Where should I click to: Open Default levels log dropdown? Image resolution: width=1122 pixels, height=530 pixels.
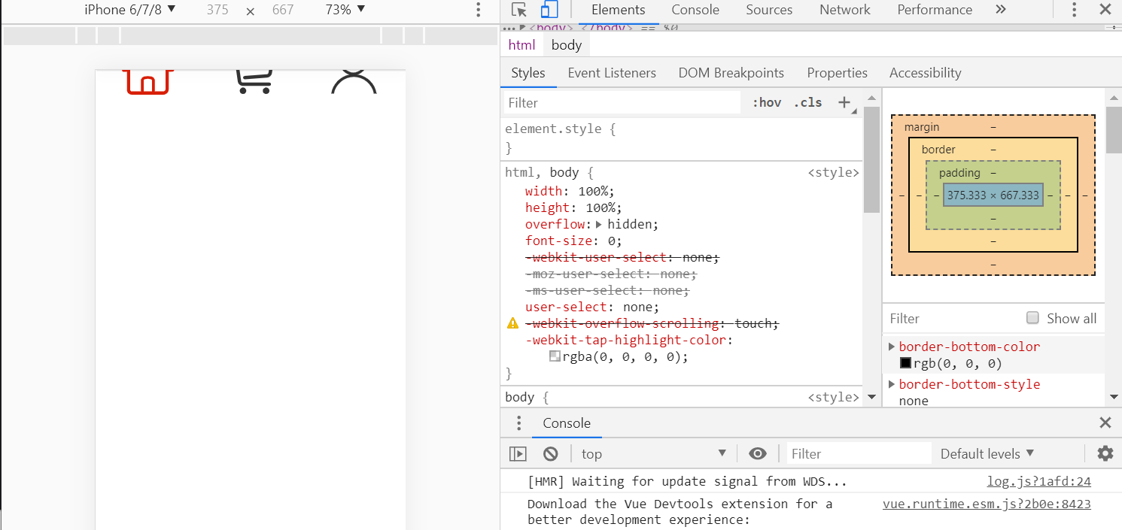tap(987, 453)
